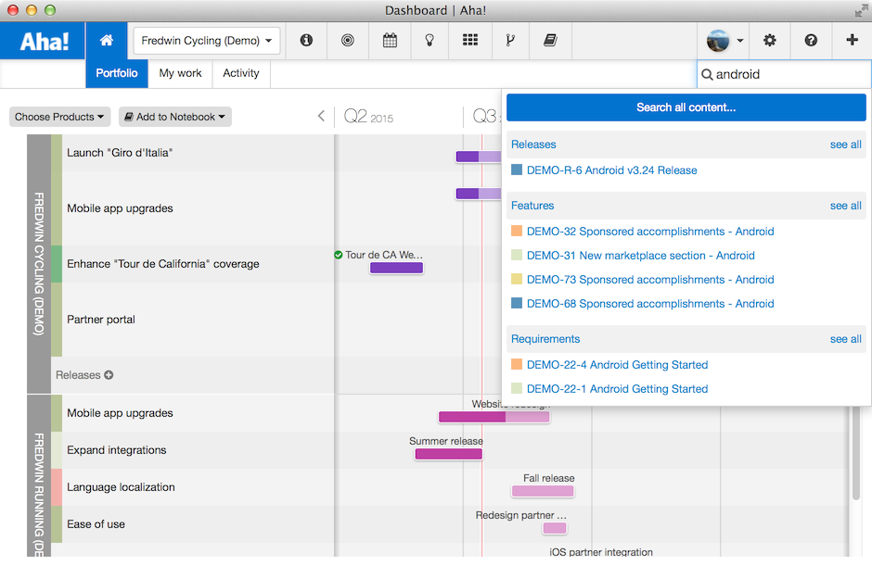Click see all for Requirements results
The width and height of the screenshot is (872, 566).
pos(845,339)
